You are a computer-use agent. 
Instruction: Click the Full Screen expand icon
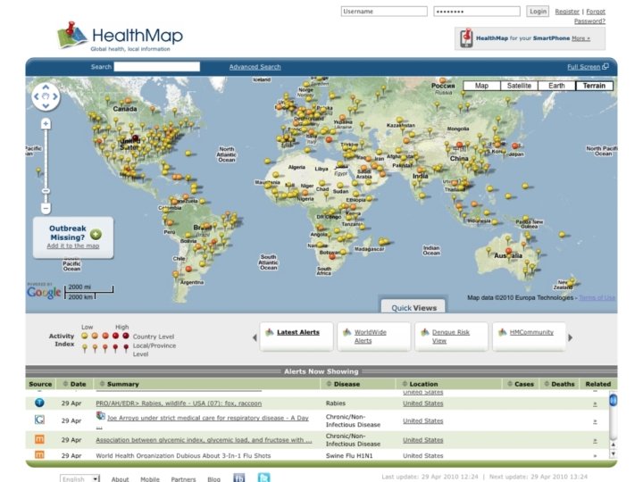pyautogui.click(x=605, y=66)
